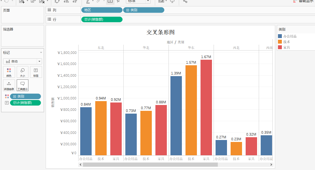Click the 类别 legend title
Screen dimensions: 315x170
(x=282, y=29)
